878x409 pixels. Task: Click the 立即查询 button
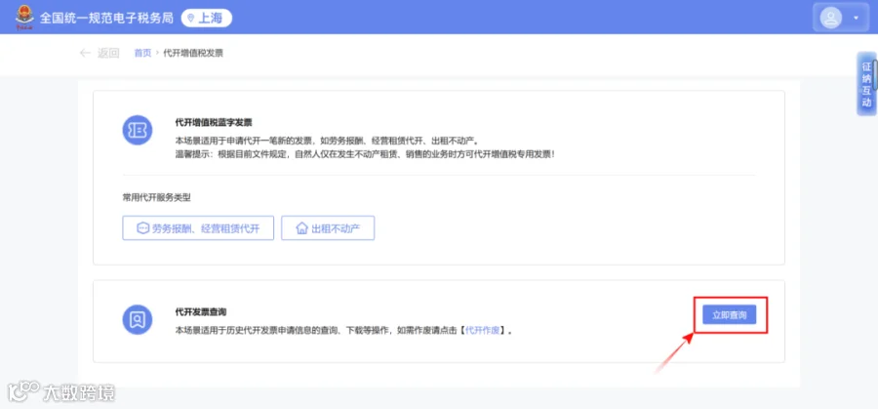729,315
